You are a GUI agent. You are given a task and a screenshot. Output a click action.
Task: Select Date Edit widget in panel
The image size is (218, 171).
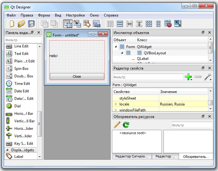coord(21,91)
